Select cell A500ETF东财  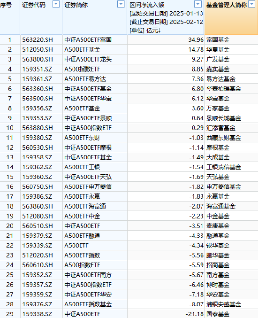(x=95, y=138)
